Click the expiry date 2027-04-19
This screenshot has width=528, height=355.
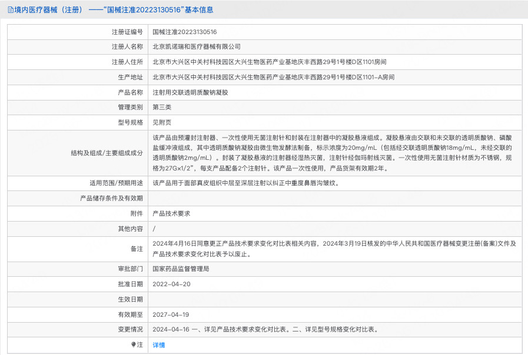[171, 314]
